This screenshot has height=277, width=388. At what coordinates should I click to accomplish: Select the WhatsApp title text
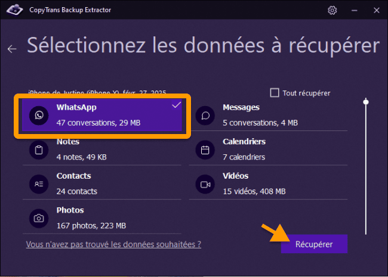[76, 107]
